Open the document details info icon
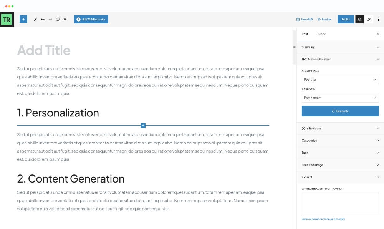Viewport: 384px width, 229px height. 58,19
